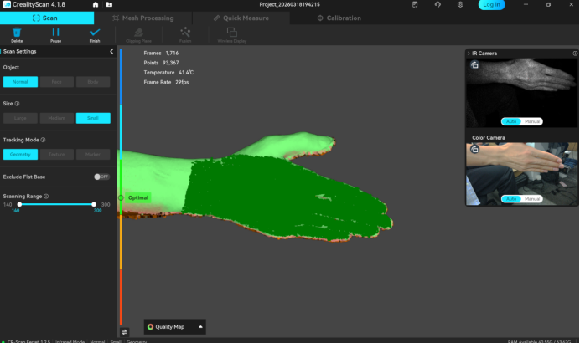This screenshot has width=580, height=343.
Task: Pause the current scan
Action: (x=55, y=33)
